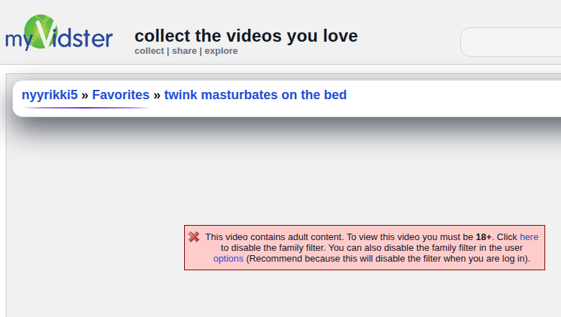Open nyyrikki5 user profile breadcrumb

coord(50,95)
